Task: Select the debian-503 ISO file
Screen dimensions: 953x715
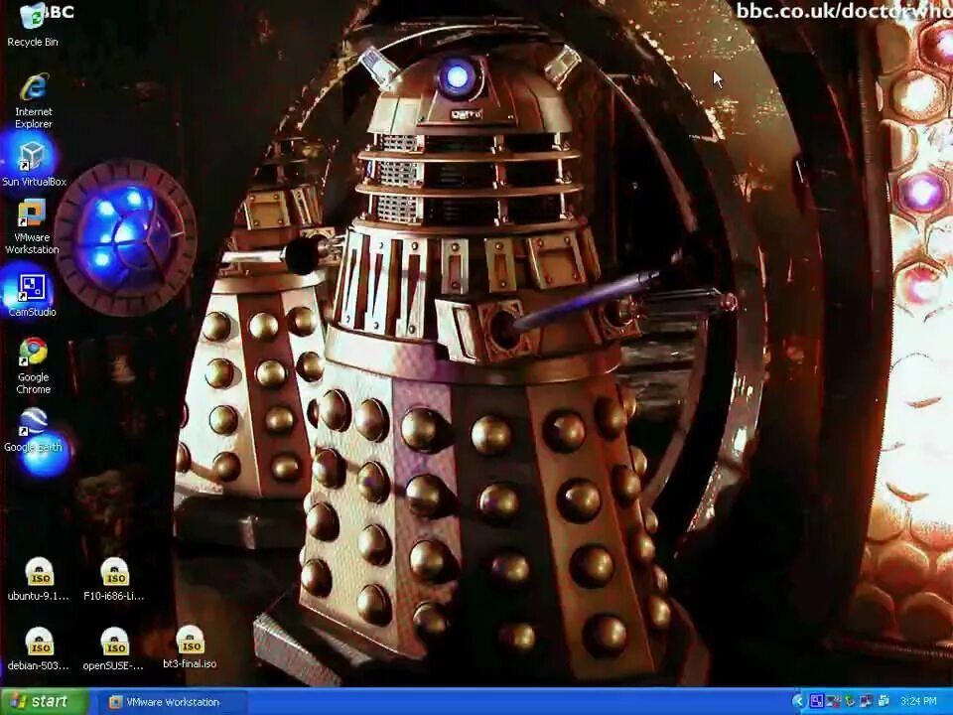Action: point(39,648)
